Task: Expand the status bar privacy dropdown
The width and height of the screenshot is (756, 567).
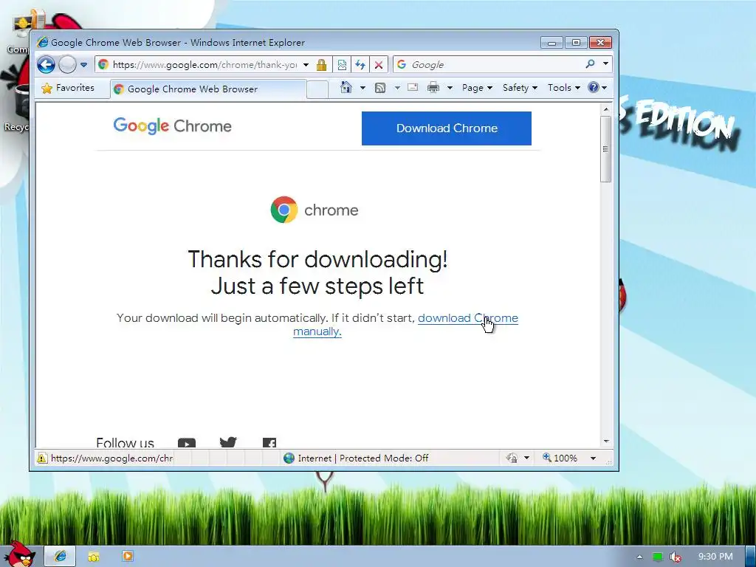Action: click(527, 458)
